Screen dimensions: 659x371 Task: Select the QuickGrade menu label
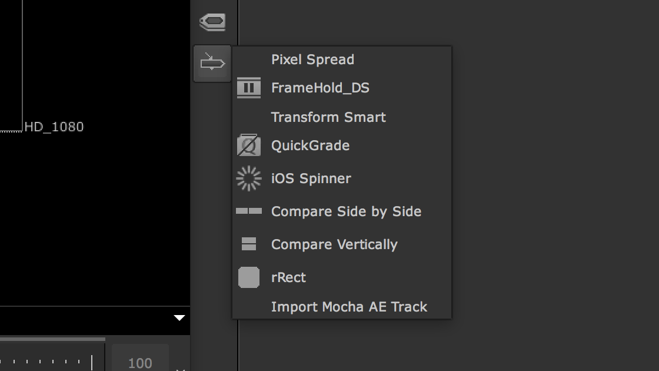click(310, 145)
